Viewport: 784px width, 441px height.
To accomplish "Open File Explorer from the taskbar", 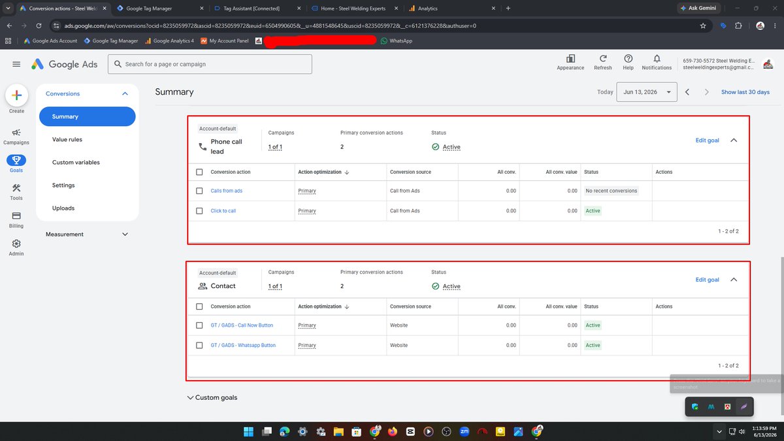I will pyautogui.click(x=338, y=431).
